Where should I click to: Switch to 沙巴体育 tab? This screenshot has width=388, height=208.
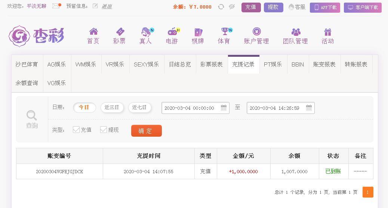[x=27, y=64]
